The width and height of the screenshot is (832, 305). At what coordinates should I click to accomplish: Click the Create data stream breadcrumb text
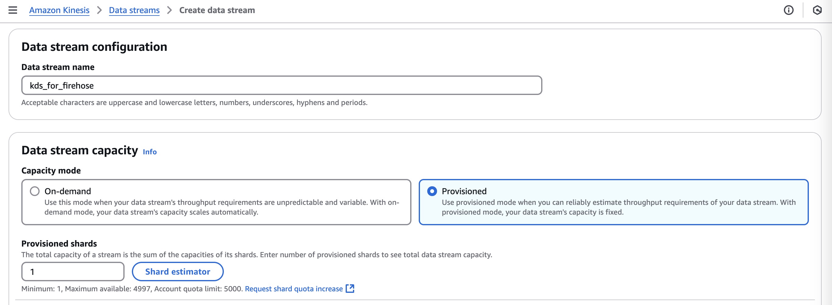[x=217, y=10]
